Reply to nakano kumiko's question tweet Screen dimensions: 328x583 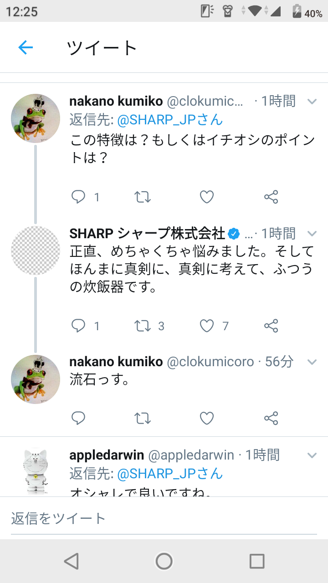79,197
